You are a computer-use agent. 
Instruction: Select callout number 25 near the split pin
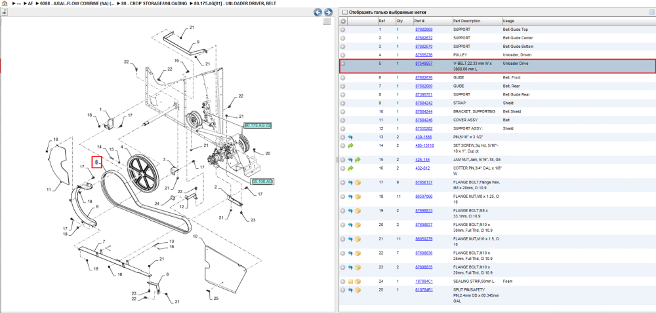click(216, 299)
